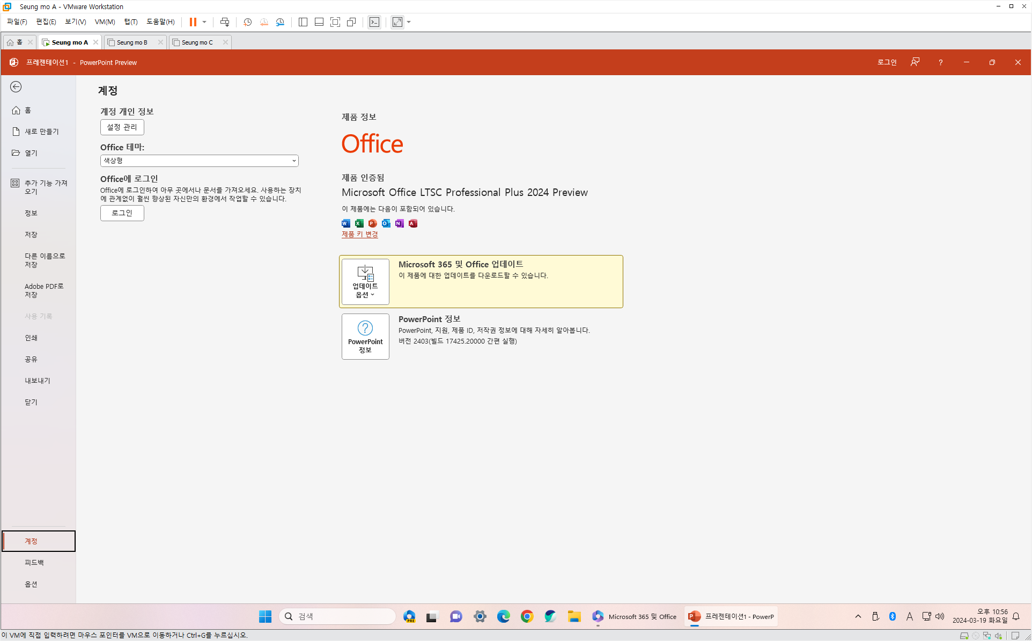This screenshot has height=641, width=1032.
Task: Click the Windows taskbar 검색 search box
Action: (x=338, y=616)
